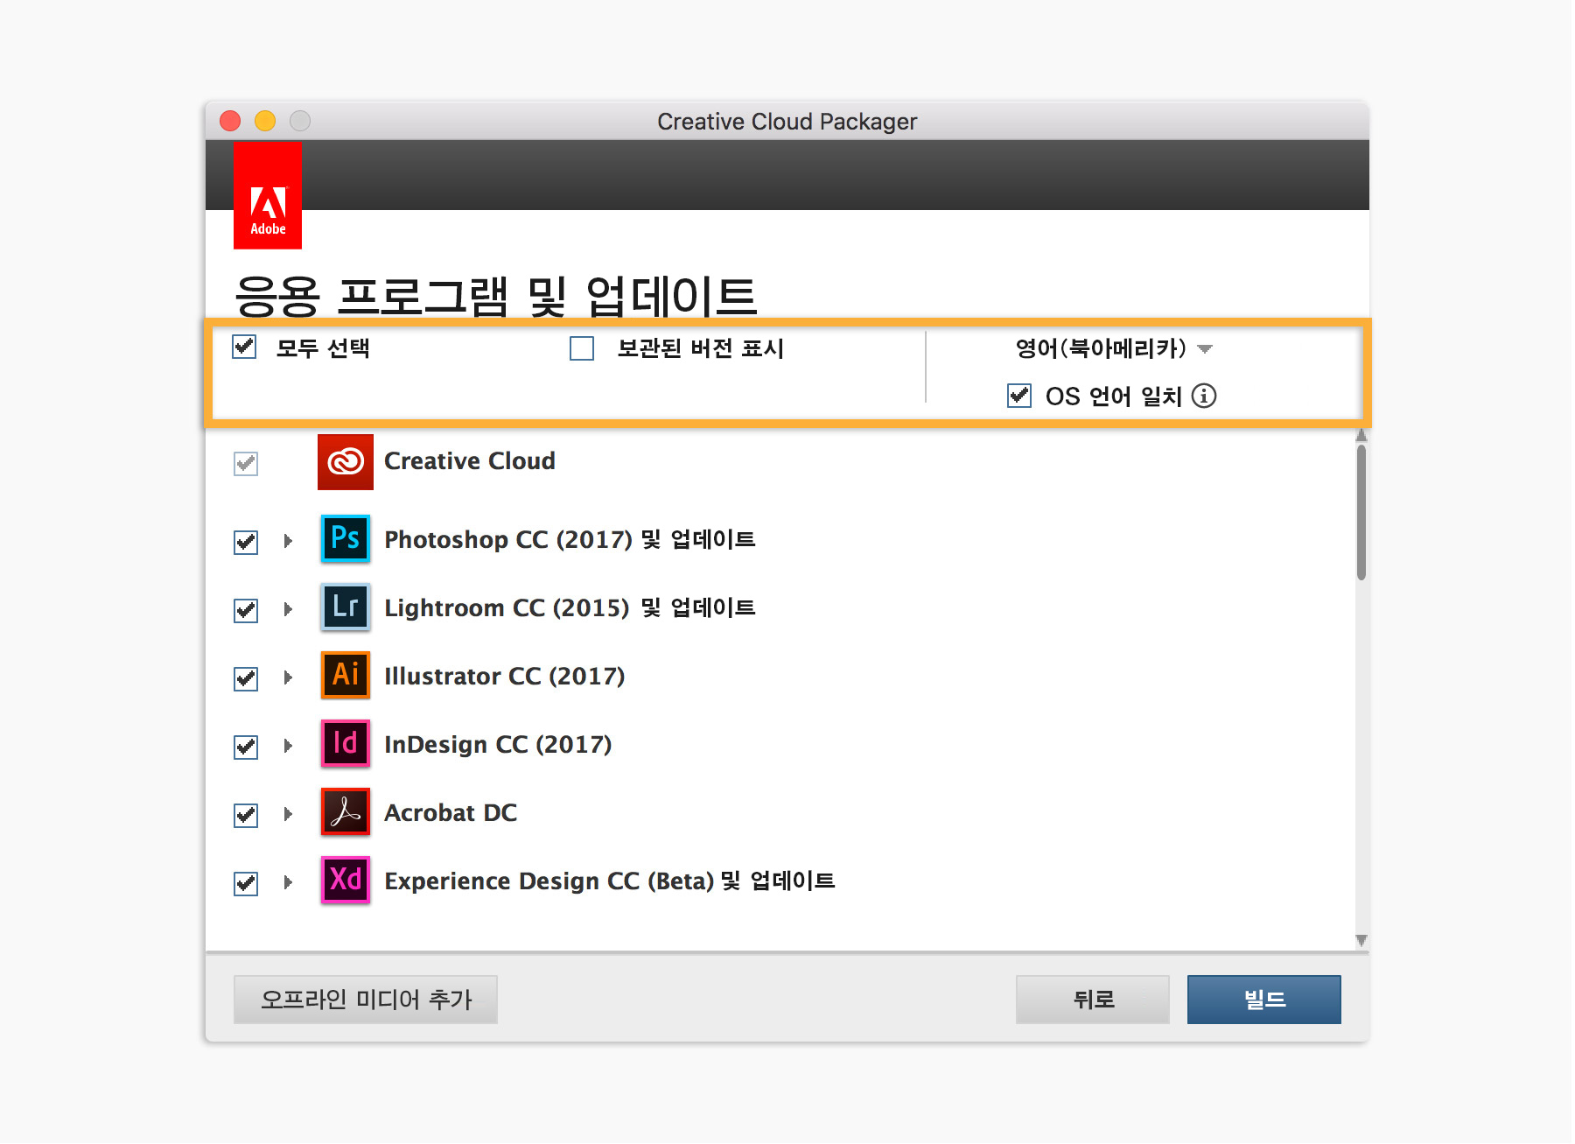Expand the Illustrator CC (2017) row

click(x=288, y=677)
